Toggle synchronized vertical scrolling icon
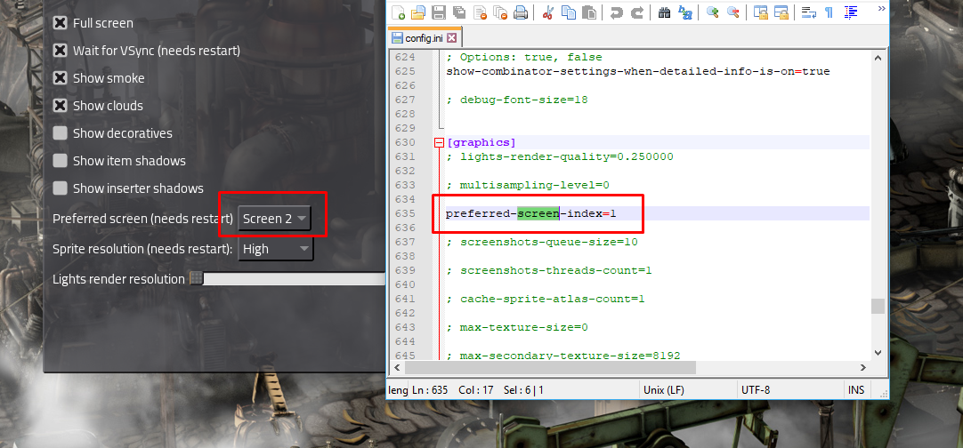 click(x=761, y=12)
